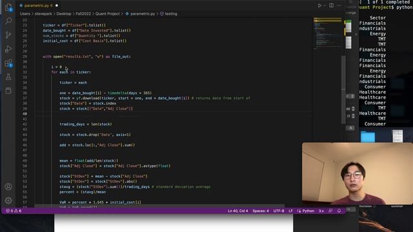Click the 'Sector' header in terminal window

pos(378,18)
